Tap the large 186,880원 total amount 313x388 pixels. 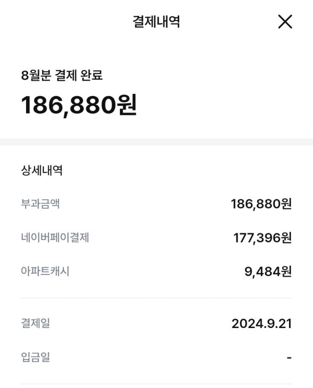tap(79, 105)
